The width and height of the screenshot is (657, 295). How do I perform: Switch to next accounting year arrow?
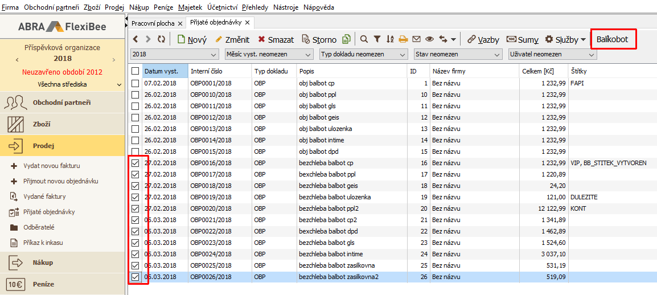point(113,59)
